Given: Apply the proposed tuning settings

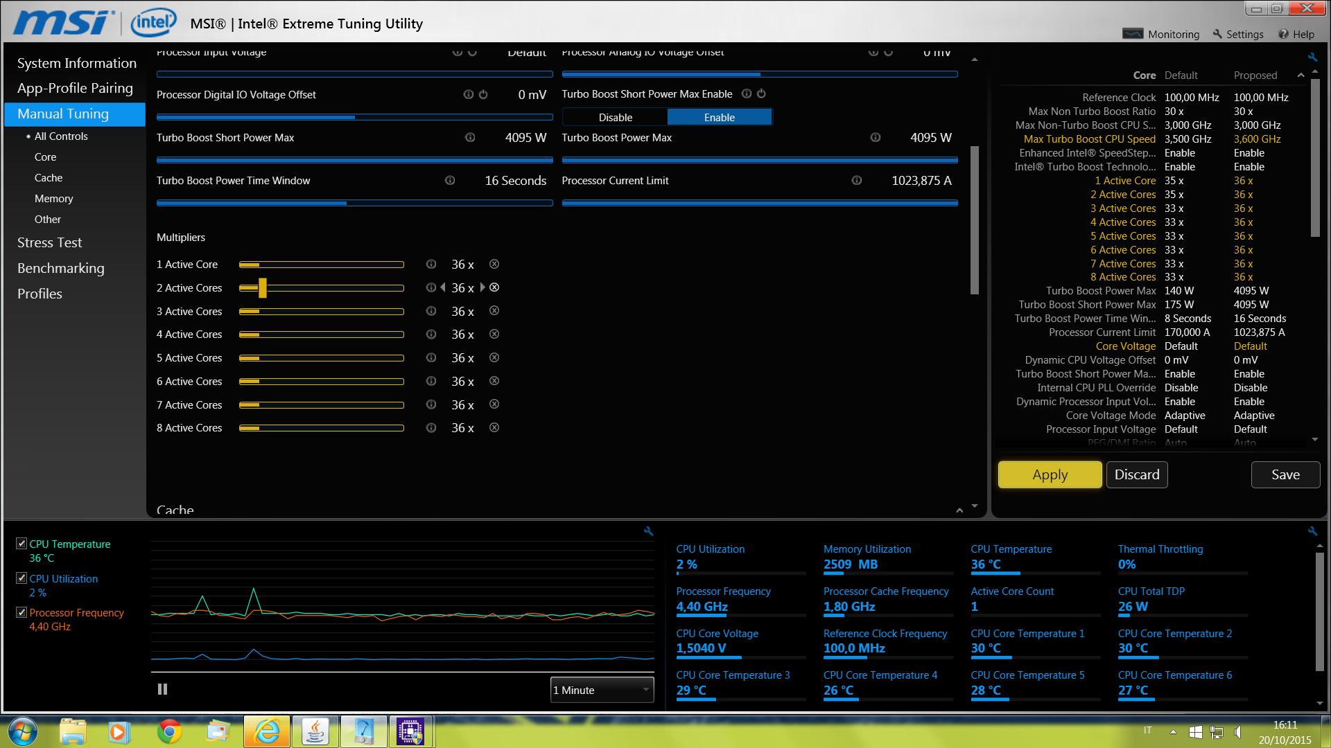Looking at the screenshot, I should point(1050,474).
